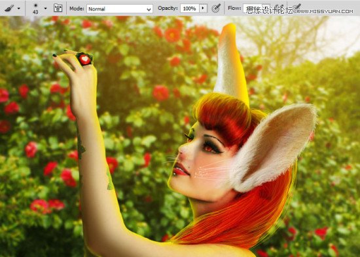Open the tool preset picker arrow
Screen dimensions: 360x257
[19, 9]
